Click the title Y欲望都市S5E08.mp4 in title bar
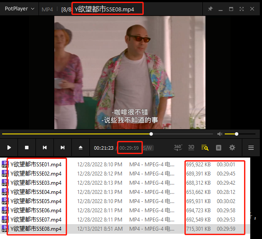 pos(104,9)
